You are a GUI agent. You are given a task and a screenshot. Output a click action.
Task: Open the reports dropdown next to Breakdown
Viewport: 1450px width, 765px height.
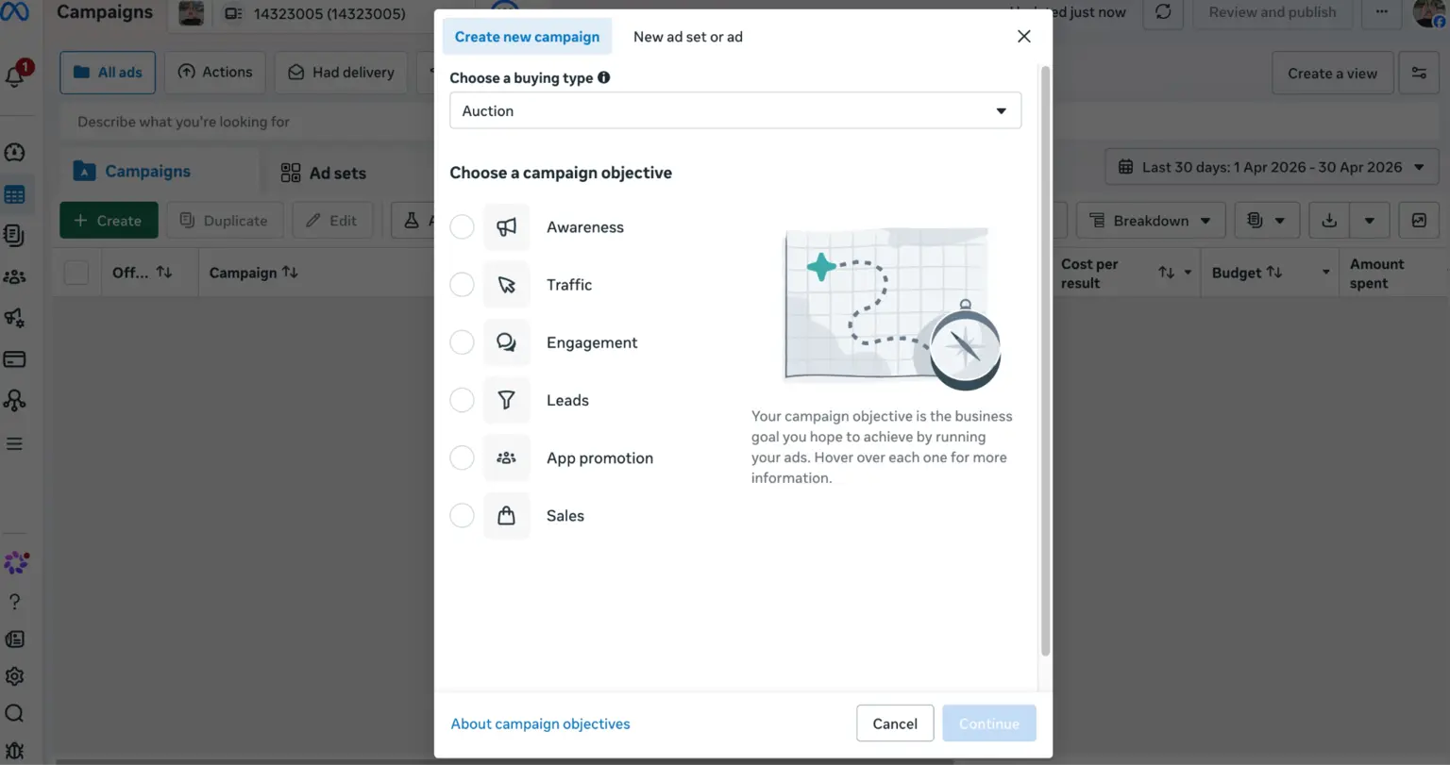point(1266,221)
